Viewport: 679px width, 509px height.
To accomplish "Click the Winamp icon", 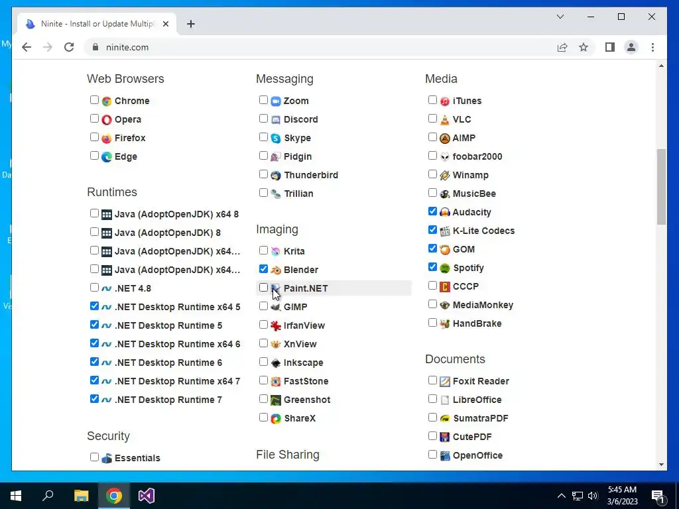I will coord(445,176).
